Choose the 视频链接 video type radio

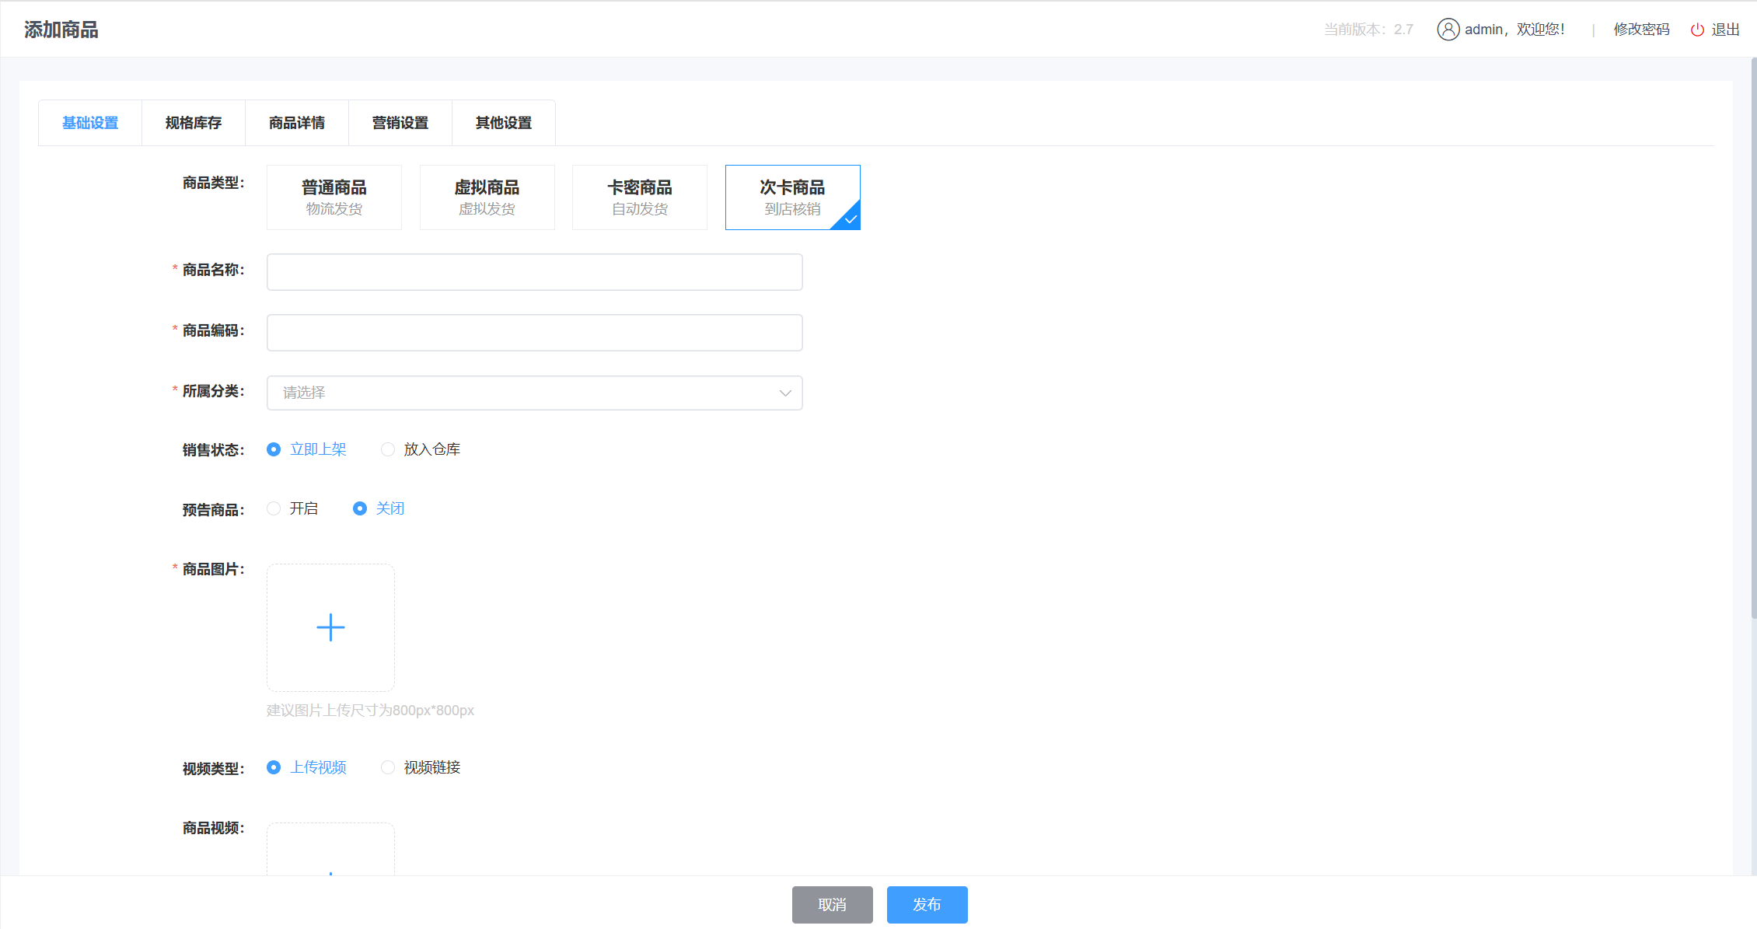click(x=388, y=767)
